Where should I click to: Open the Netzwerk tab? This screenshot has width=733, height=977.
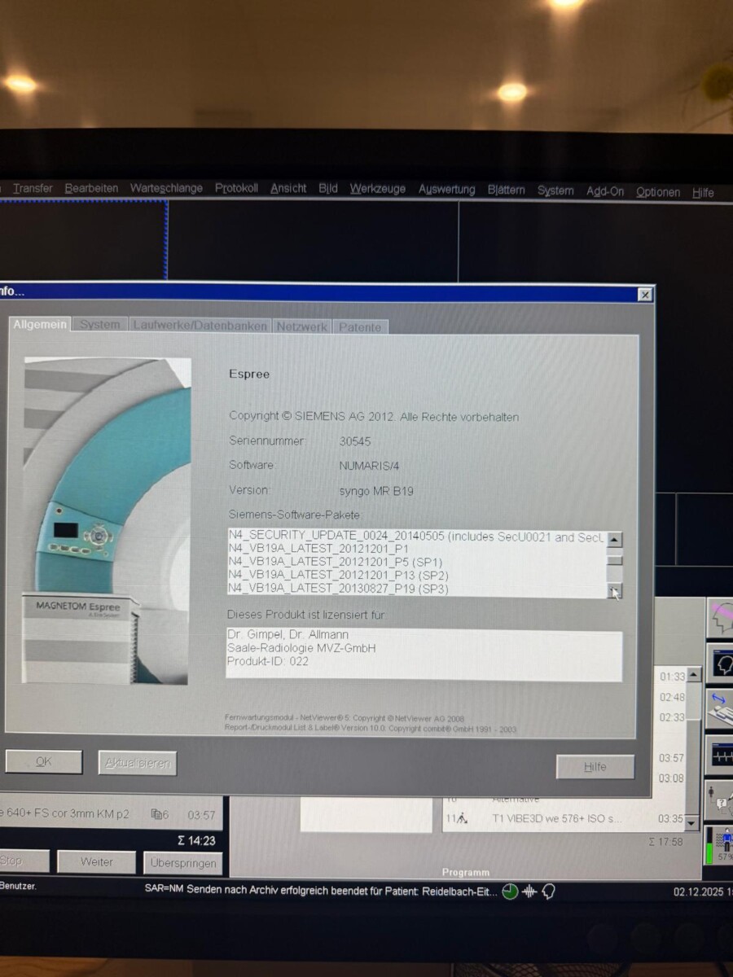pyautogui.click(x=301, y=326)
